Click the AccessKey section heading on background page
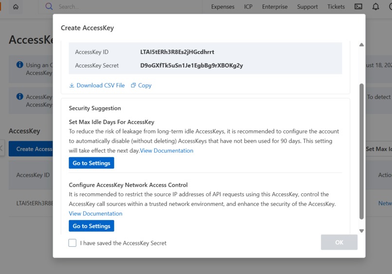Viewport: 392px width, 274px height. pos(24,131)
